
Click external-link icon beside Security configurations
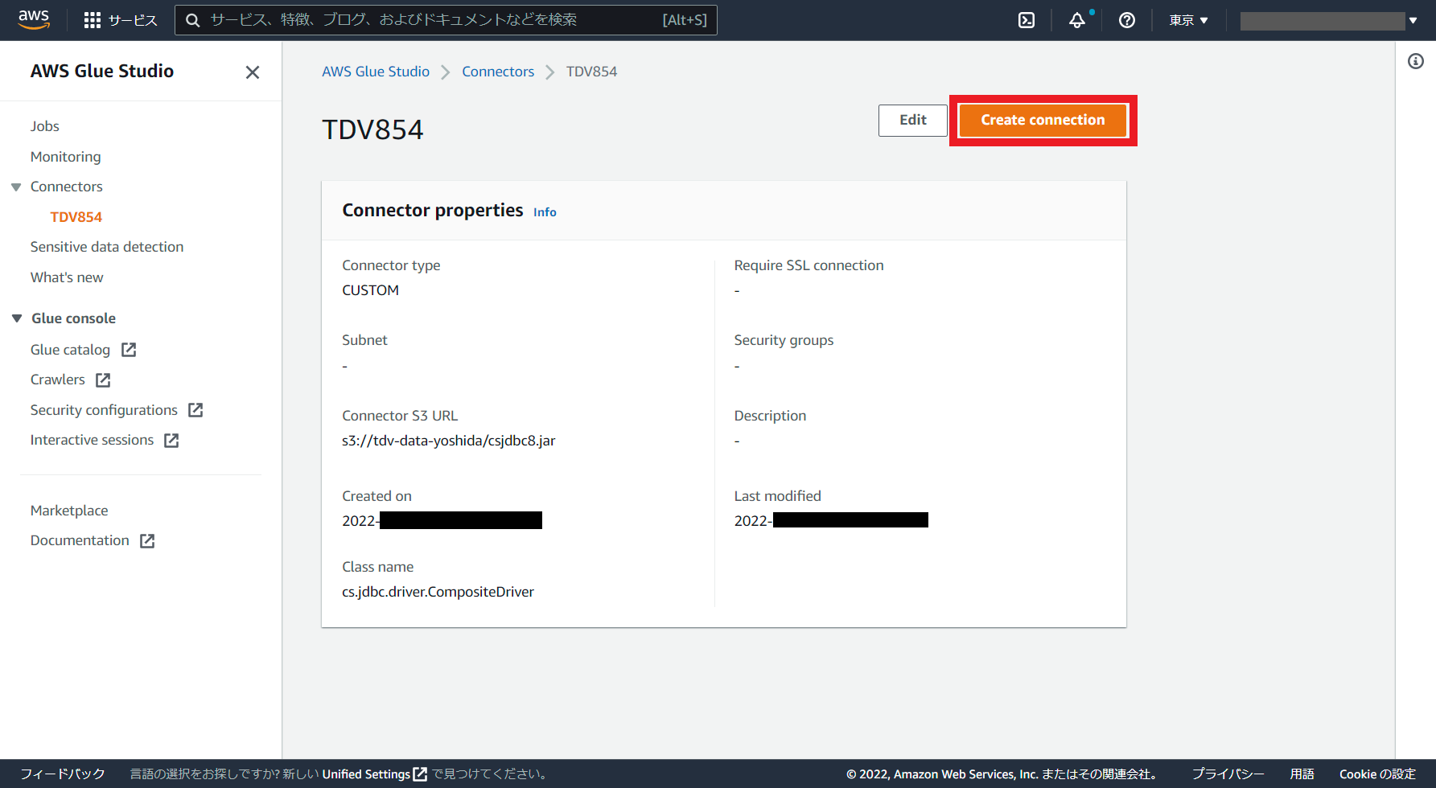[x=195, y=410]
